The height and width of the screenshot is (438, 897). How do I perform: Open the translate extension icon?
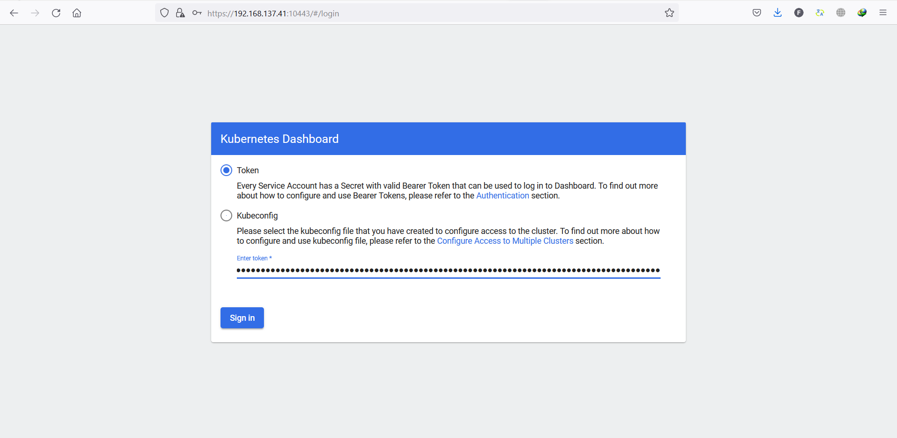pos(820,13)
